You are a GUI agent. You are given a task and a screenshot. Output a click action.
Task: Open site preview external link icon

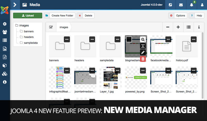tap(170, 5)
